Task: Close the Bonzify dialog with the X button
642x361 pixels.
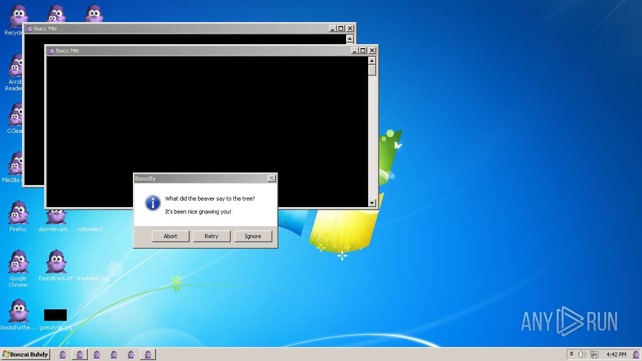Action: tap(271, 178)
